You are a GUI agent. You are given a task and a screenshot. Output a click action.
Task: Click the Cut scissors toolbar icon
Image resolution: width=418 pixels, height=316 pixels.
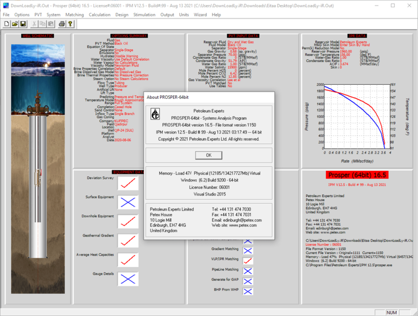point(35,24)
